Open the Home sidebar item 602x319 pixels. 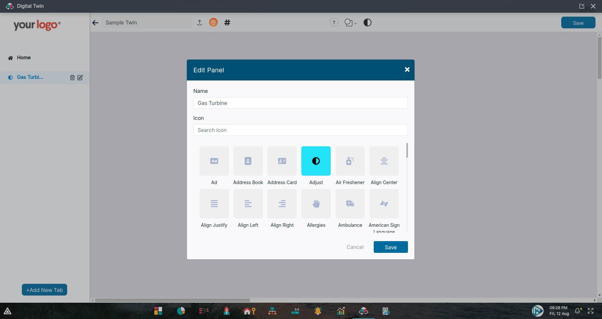(23, 58)
